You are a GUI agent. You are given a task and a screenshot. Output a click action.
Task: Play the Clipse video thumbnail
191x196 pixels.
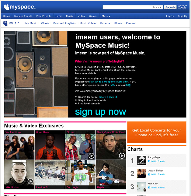[x=91, y=156]
